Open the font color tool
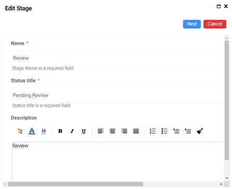Viewport: 232px width, 189px height. click(32, 131)
